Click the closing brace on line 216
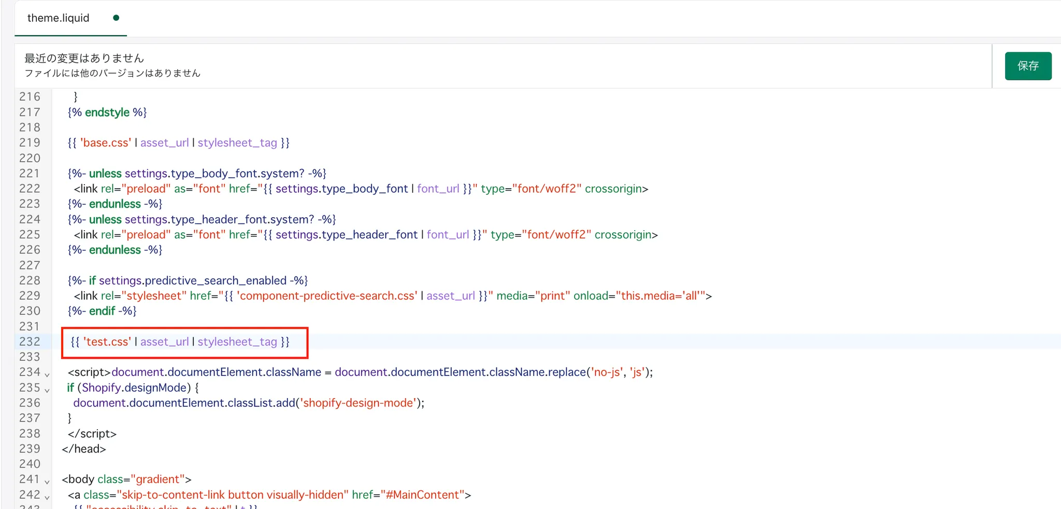Viewport: 1061px width, 509px height. click(x=76, y=96)
